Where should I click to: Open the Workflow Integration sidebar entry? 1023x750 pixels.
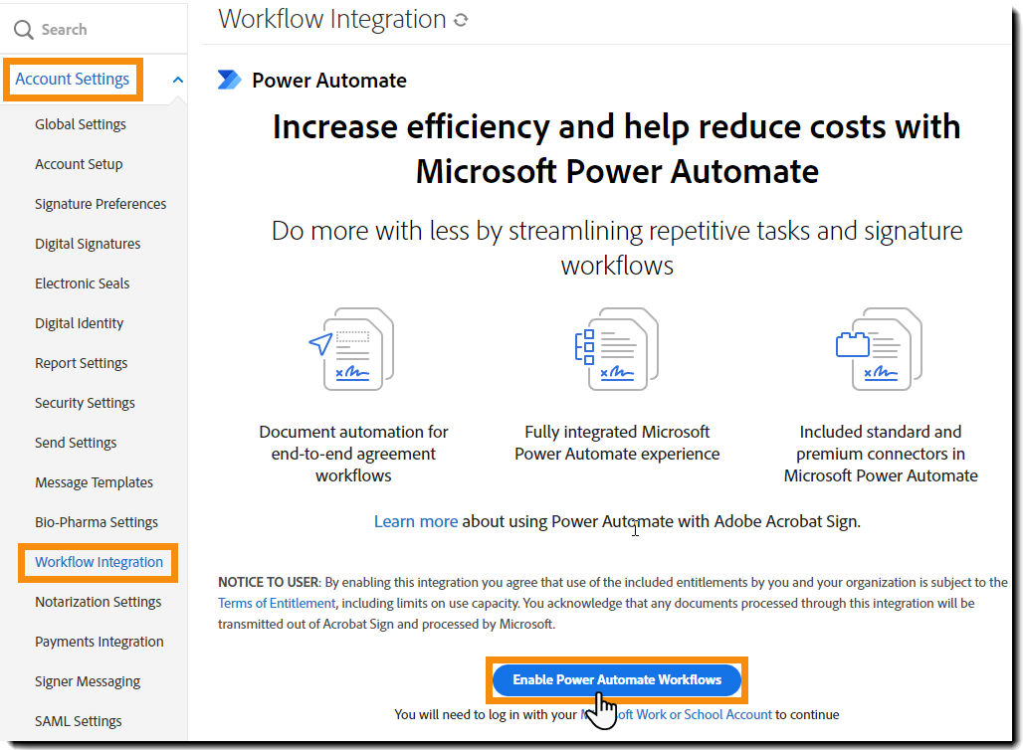click(97, 562)
